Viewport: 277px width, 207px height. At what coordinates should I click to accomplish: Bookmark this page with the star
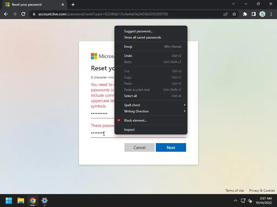(x=234, y=14)
